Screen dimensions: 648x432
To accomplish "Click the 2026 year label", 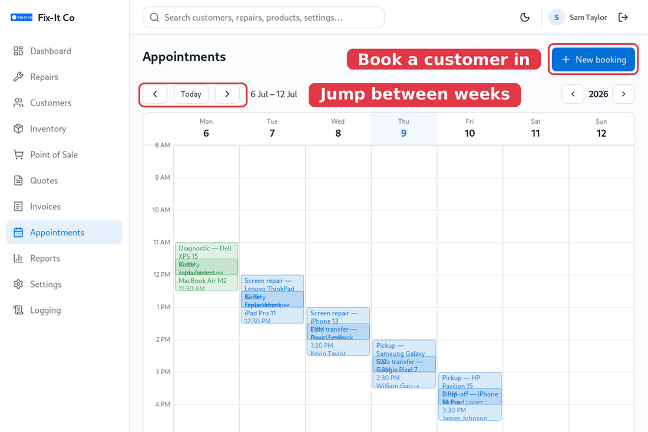I will 598,94.
